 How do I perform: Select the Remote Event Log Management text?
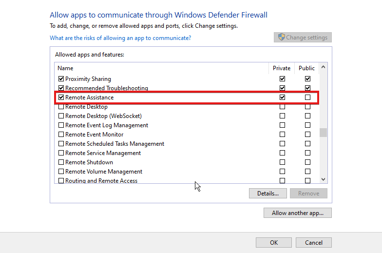click(107, 125)
